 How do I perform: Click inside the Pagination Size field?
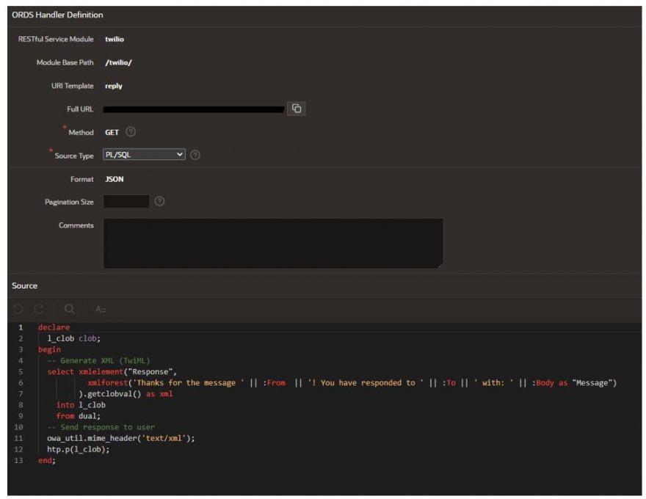125,200
